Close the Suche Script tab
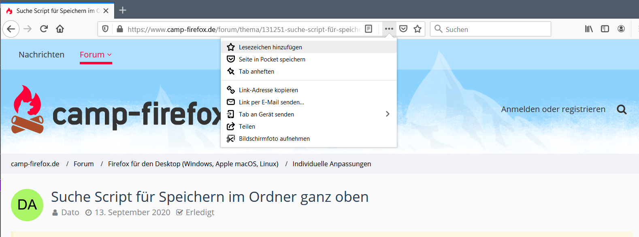 coord(106,11)
